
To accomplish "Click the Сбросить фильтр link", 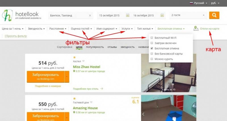I will click(x=16, y=36).
